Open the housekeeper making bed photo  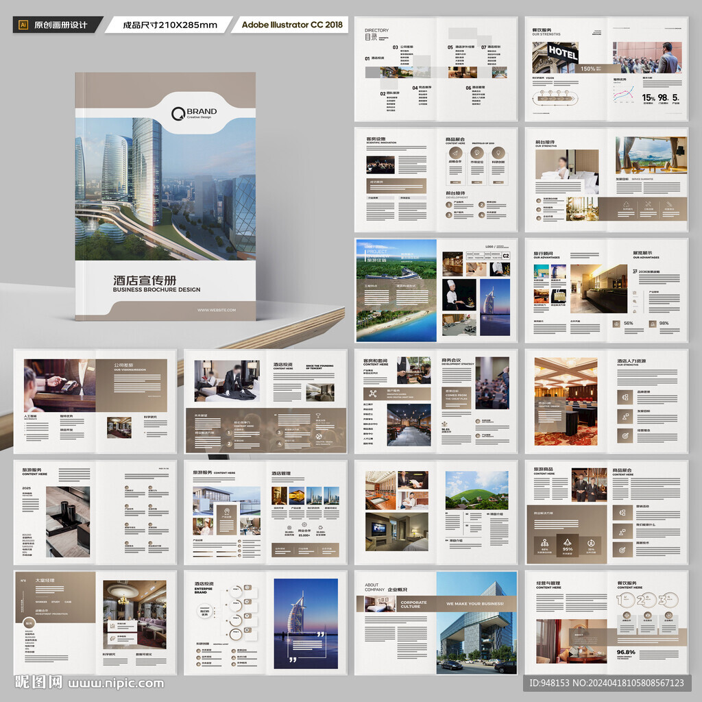coord(226,380)
